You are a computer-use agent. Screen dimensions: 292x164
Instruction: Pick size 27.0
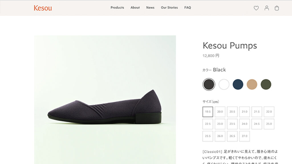click(244, 136)
